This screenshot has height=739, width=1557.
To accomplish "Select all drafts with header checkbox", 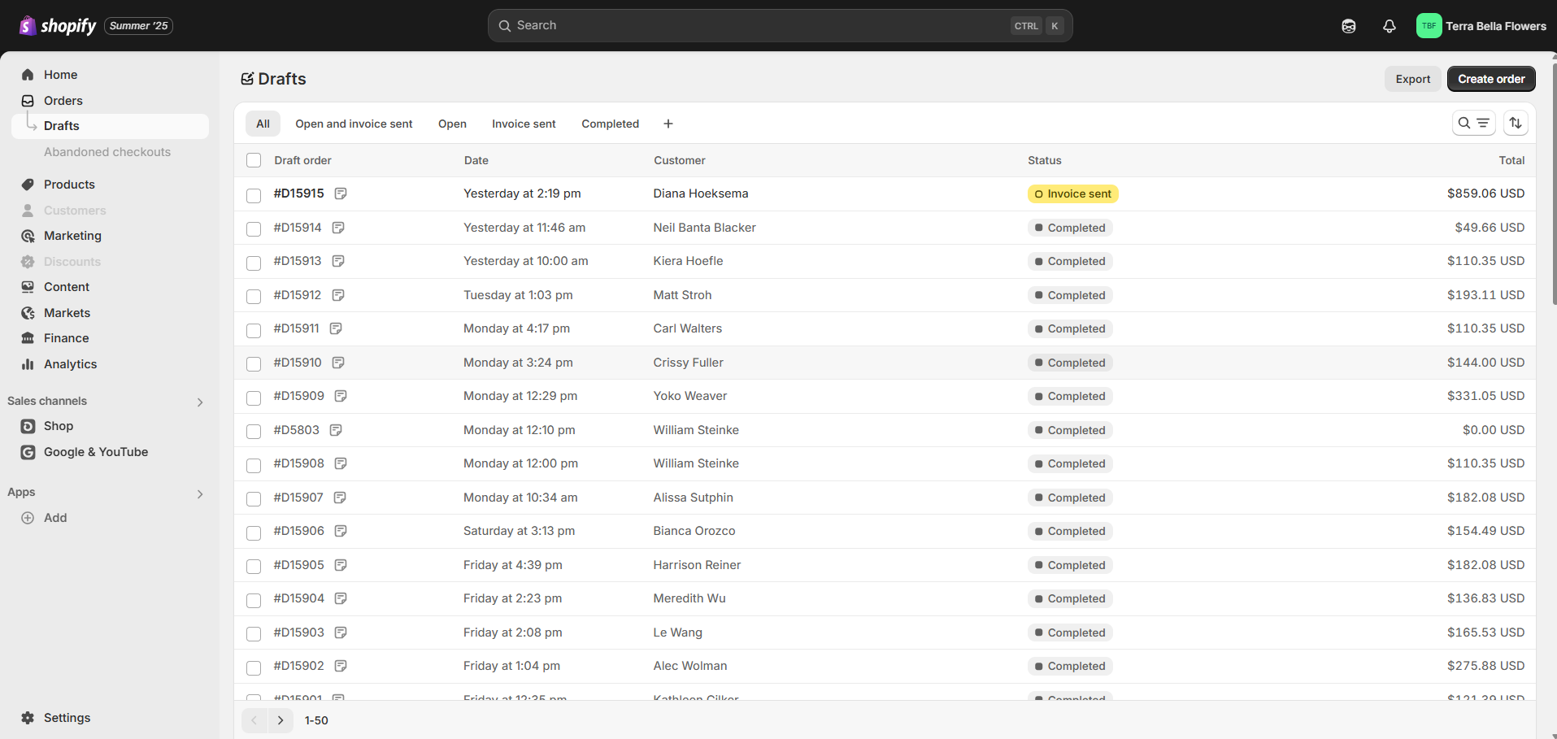I will tap(254, 160).
